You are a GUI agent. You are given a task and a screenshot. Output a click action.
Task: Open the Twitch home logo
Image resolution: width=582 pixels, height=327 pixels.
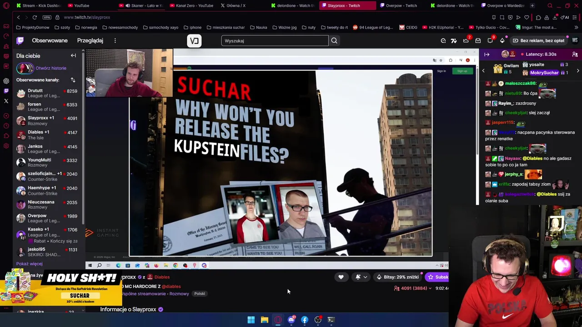point(20,40)
